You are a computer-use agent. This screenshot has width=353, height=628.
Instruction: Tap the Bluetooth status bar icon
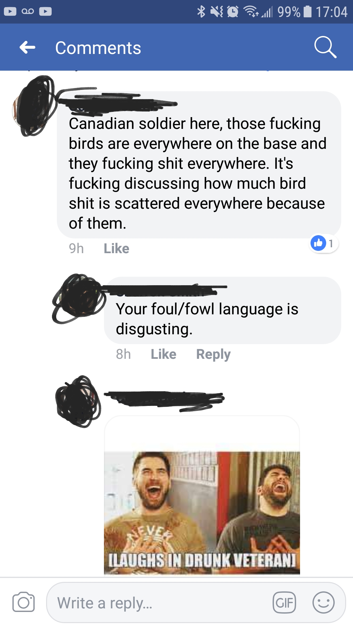click(x=201, y=12)
